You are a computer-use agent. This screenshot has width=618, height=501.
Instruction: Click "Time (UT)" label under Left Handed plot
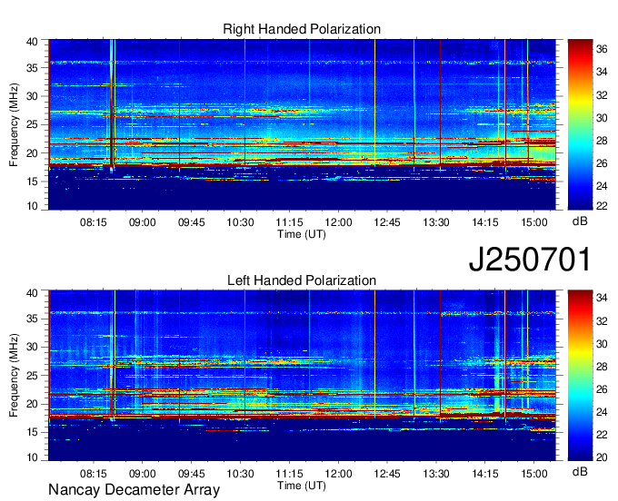pyautogui.click(x=302, y=486)
